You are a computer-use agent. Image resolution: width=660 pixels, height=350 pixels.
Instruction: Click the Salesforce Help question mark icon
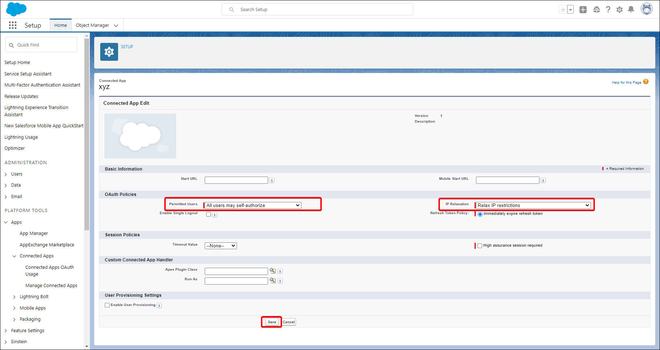coord(608,10)
